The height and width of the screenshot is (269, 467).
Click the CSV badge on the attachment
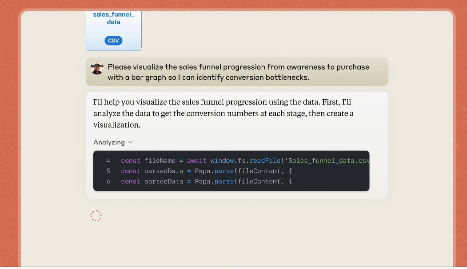113,40
